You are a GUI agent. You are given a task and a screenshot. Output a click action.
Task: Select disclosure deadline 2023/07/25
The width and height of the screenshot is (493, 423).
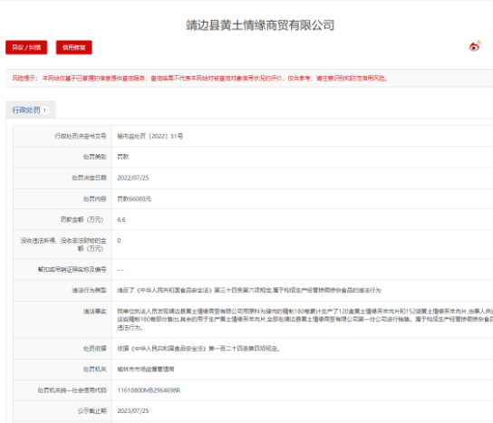coord(133,411)
